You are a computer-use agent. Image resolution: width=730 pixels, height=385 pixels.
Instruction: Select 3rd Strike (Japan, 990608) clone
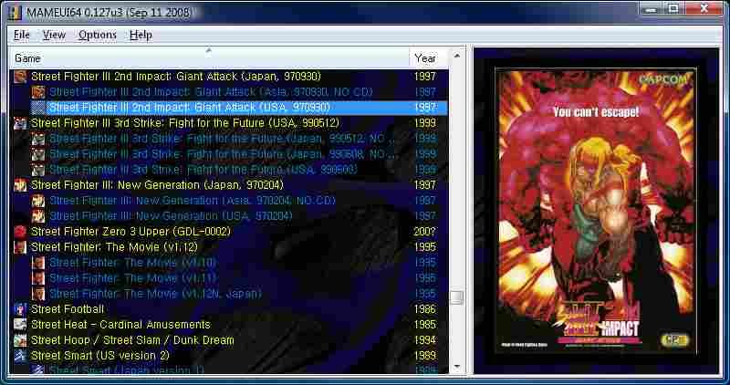[223, 154]
